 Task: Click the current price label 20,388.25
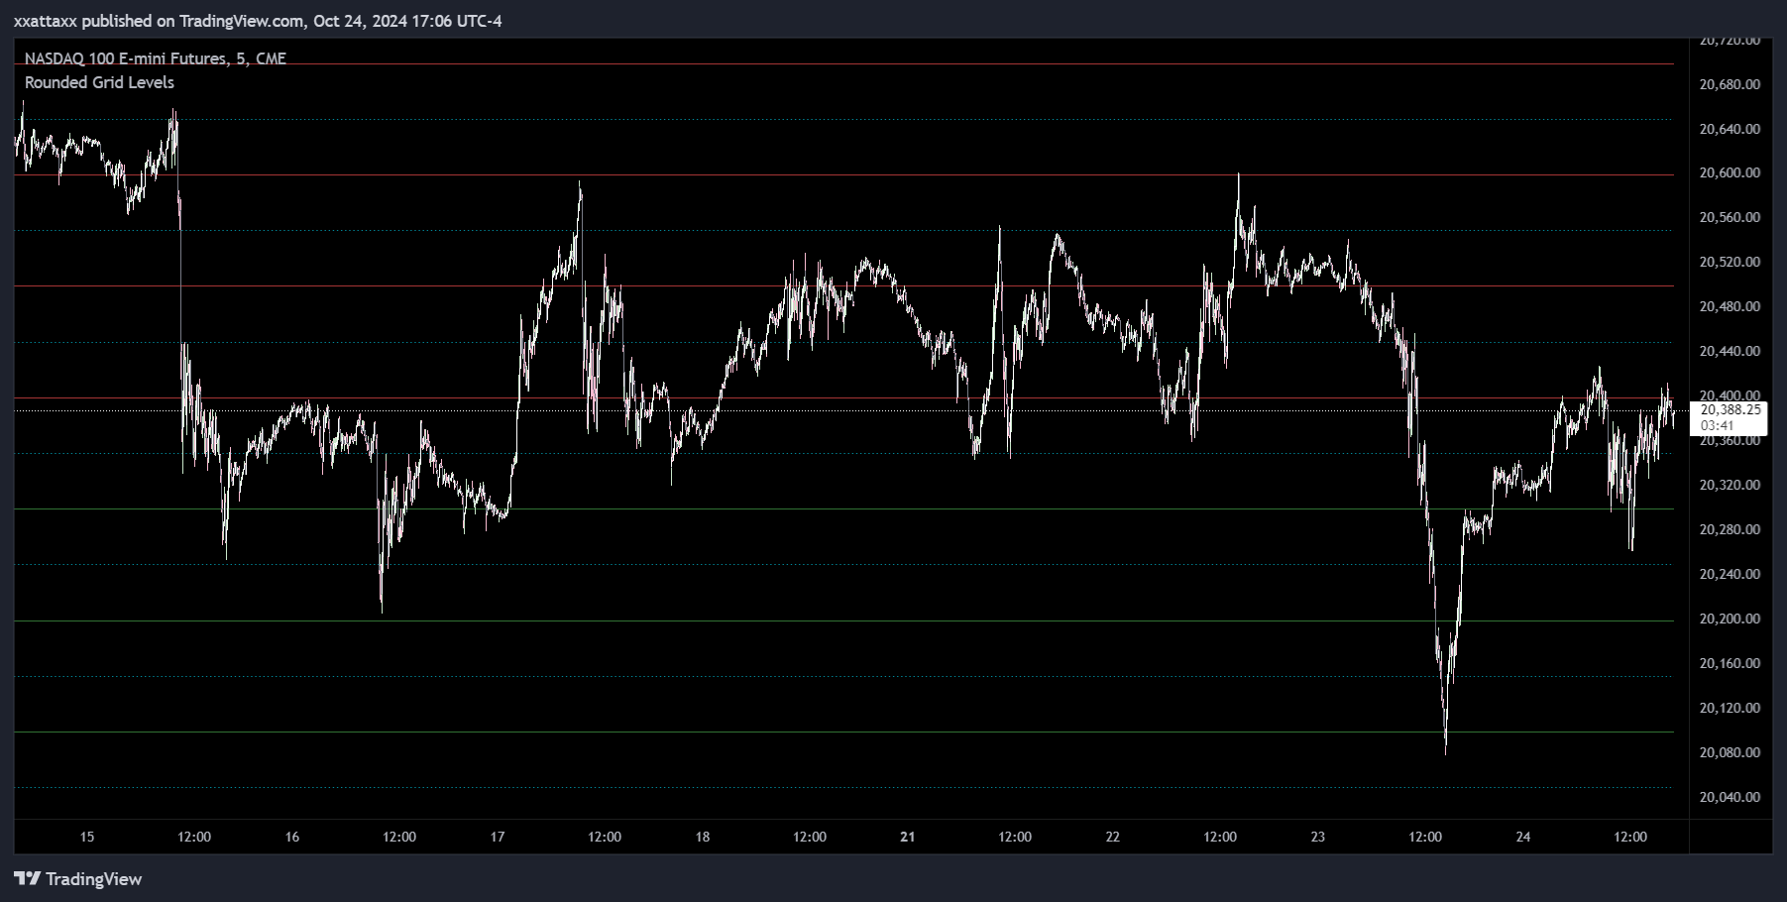coord(1730,409)
